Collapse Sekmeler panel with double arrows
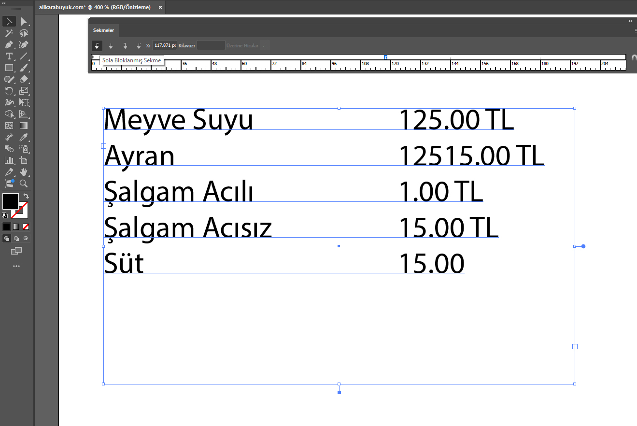Image resolution: width=637 pixels, height=426 pixels. pos(630,21)
